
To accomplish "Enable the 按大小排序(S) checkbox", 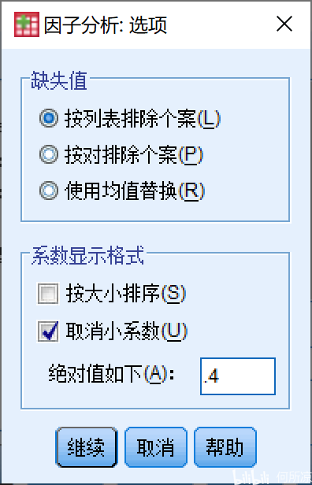I will tap(47, 294).
